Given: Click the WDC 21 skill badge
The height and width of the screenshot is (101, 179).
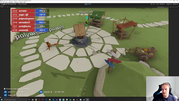Looking at the screenshot, I should point(42,22).
